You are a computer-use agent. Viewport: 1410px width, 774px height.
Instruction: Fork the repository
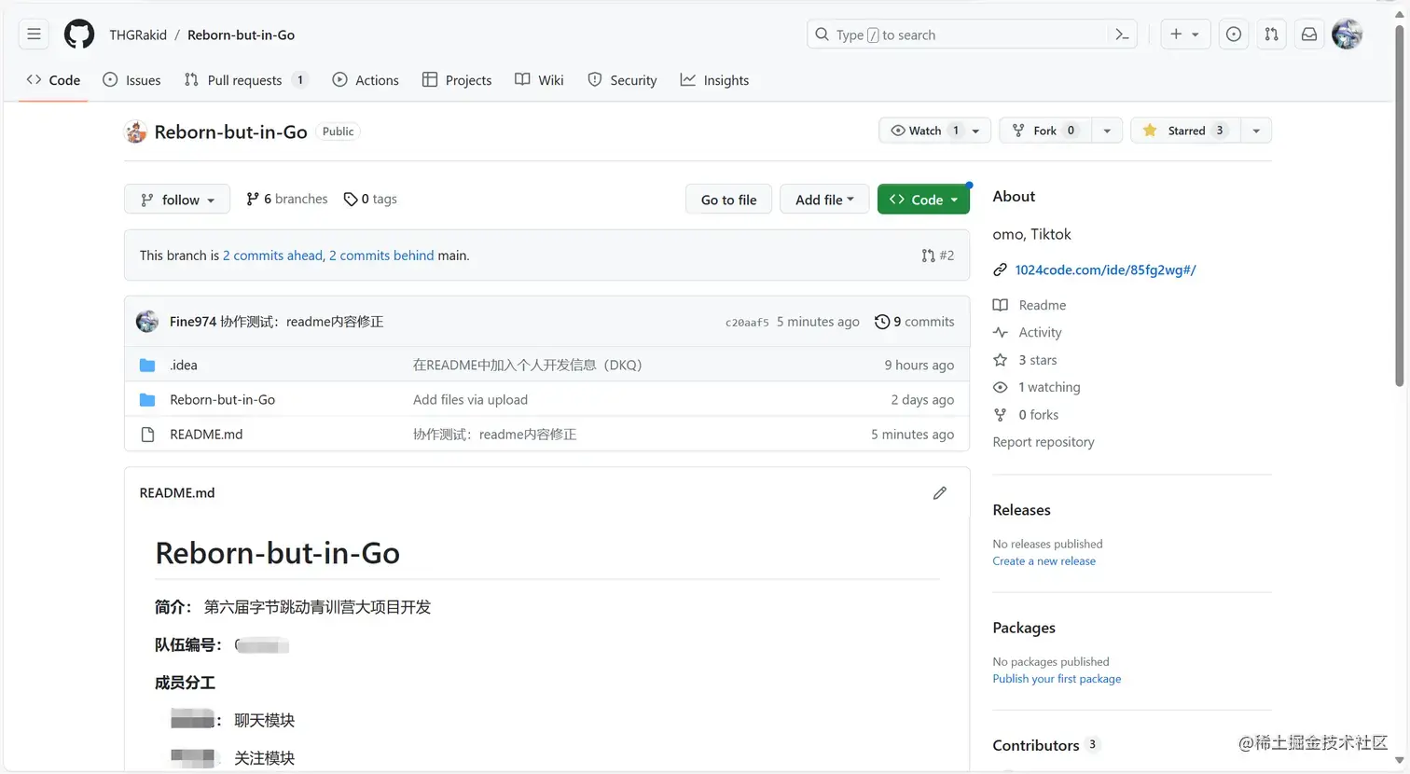point(1044,131)
